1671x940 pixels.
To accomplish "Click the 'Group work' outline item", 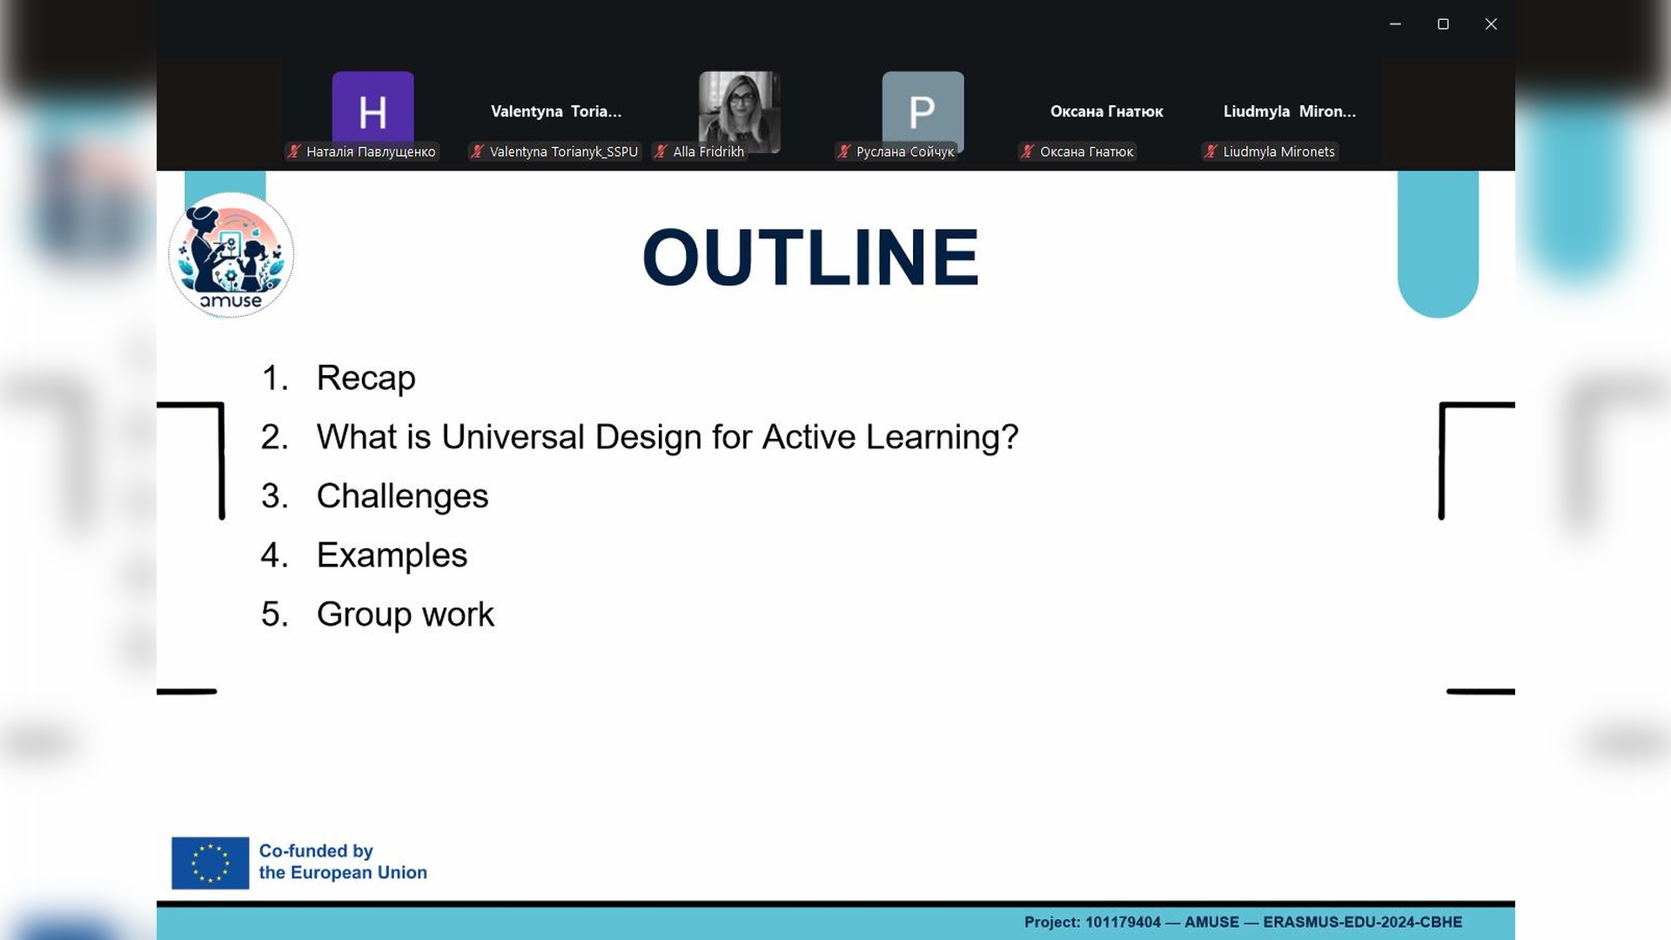I will click(x=405, y=614).
